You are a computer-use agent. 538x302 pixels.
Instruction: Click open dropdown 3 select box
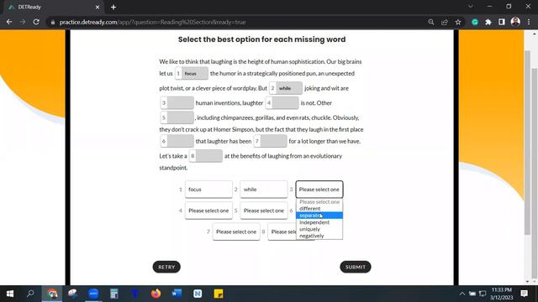point(319,190)
